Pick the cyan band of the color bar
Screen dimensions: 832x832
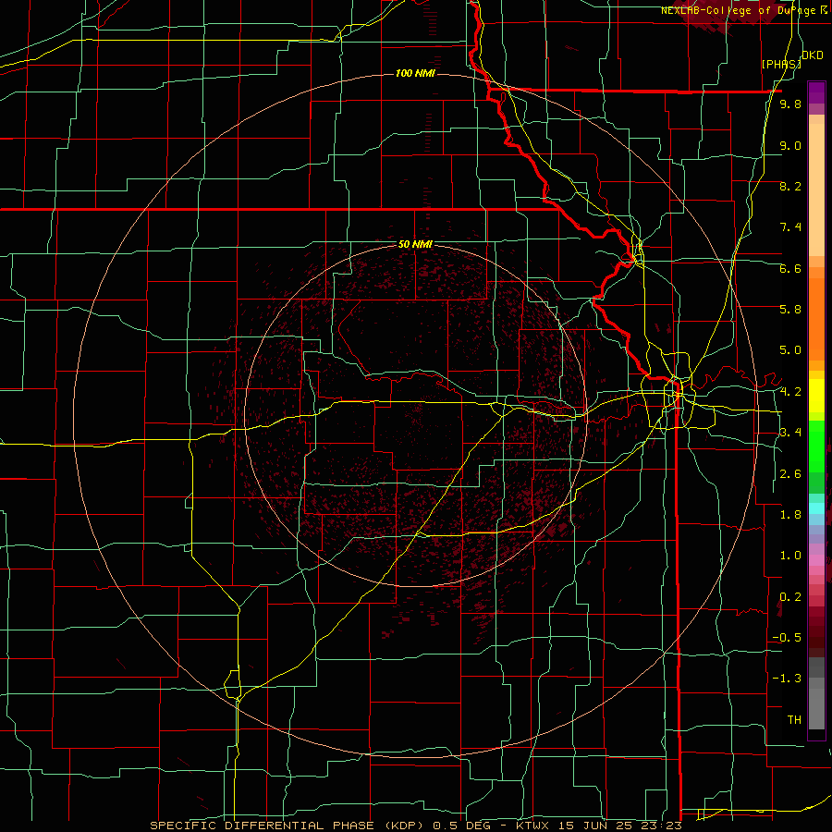[x=816, y=508]
